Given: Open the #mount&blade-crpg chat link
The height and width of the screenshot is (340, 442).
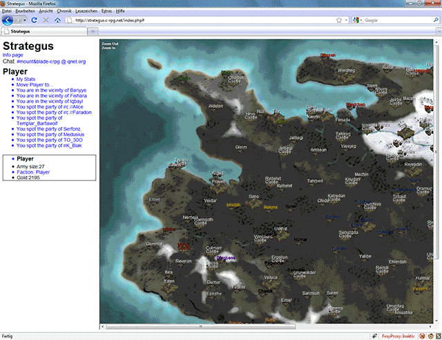Looking at the screenshot, I should (x=51, y=62).
